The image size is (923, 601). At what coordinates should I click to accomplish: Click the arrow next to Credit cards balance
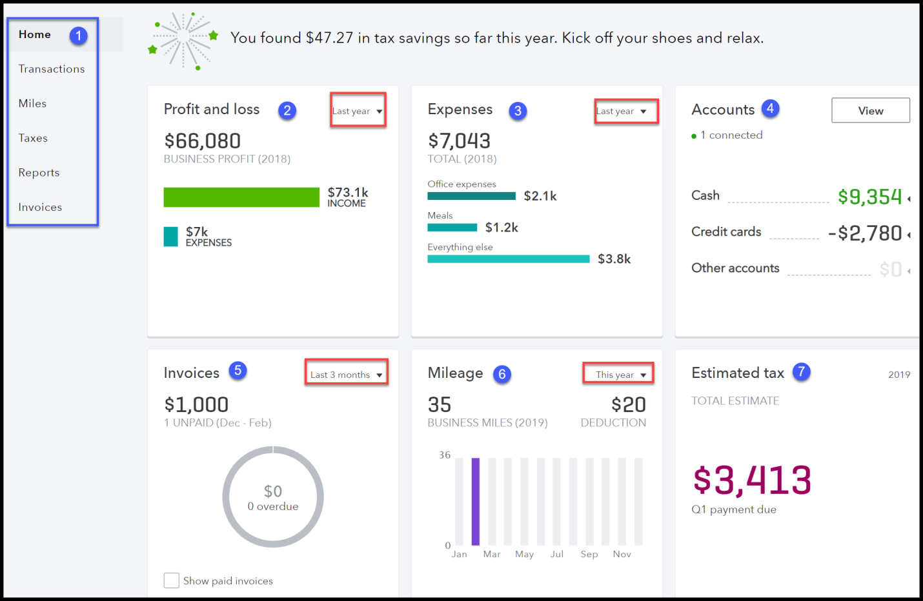pyautogui.click(x=909, y=235)
